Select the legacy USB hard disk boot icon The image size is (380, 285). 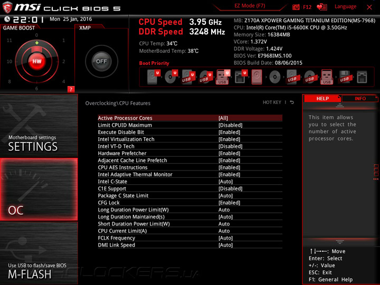(292, 77)
